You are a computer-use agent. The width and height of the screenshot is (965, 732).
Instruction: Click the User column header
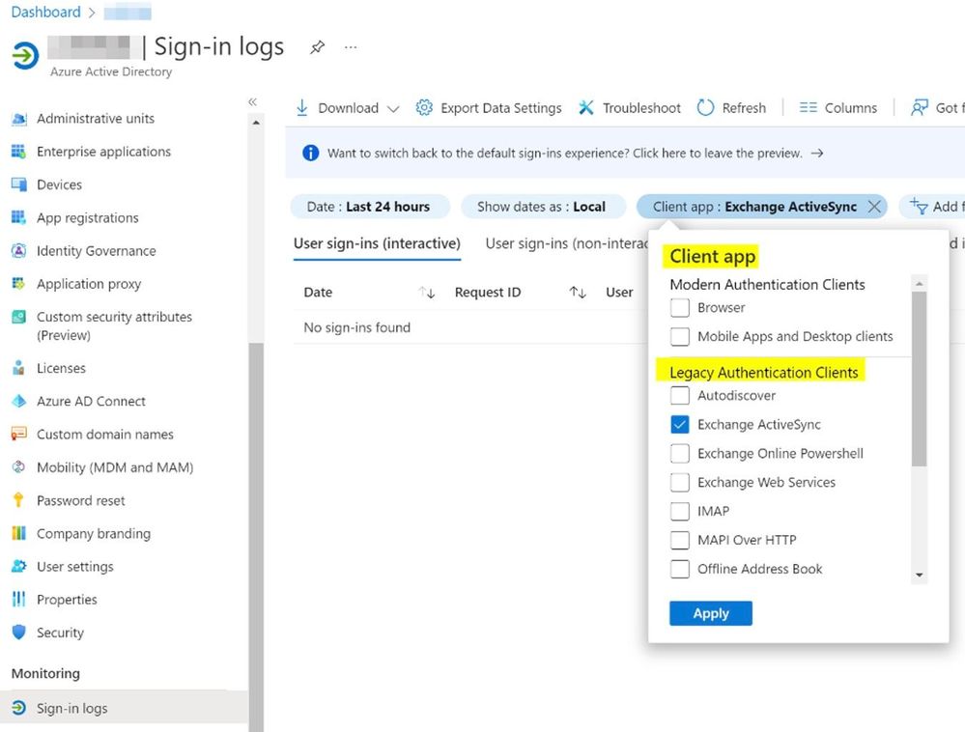[x=619, y=293]
